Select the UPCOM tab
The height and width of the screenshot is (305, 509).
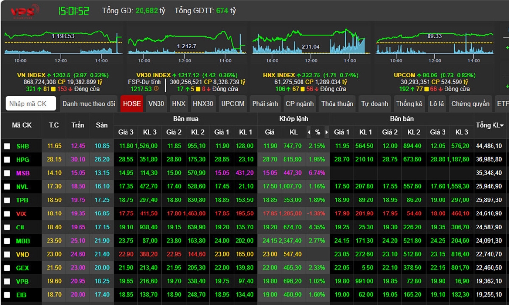click(233, 104)
